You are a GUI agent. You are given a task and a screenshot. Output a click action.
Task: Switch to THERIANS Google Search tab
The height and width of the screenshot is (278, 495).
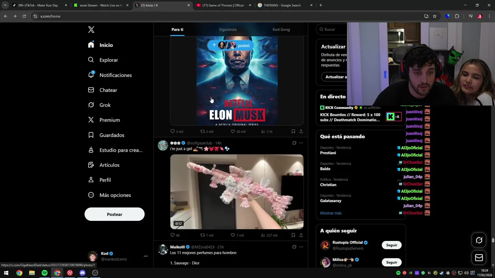click(285, 5)
